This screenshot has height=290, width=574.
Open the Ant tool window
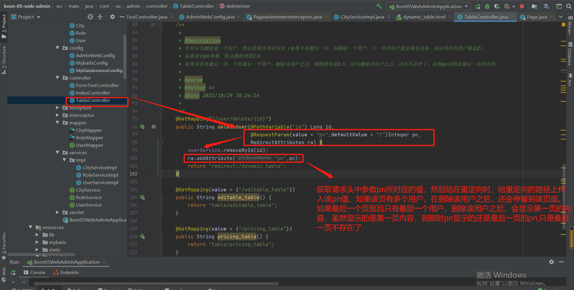570,80
